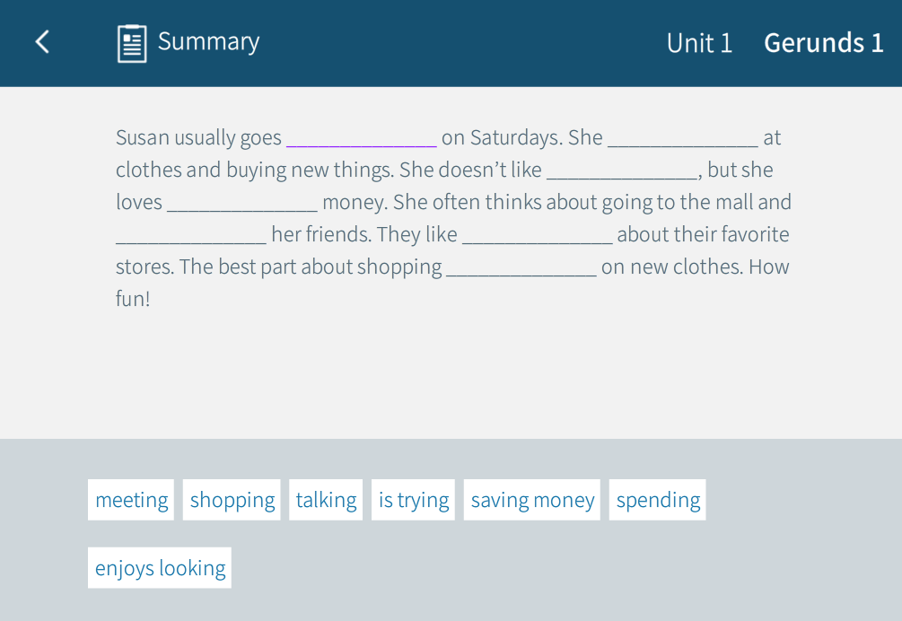The image size is (902, 621).
Task: Choose the "shopping" word tile
Action: coord(232,500)
